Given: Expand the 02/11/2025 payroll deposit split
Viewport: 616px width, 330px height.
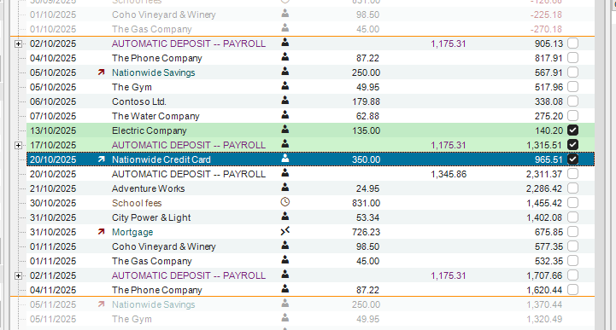Looking at the screenshot, I should click(18, 276).
